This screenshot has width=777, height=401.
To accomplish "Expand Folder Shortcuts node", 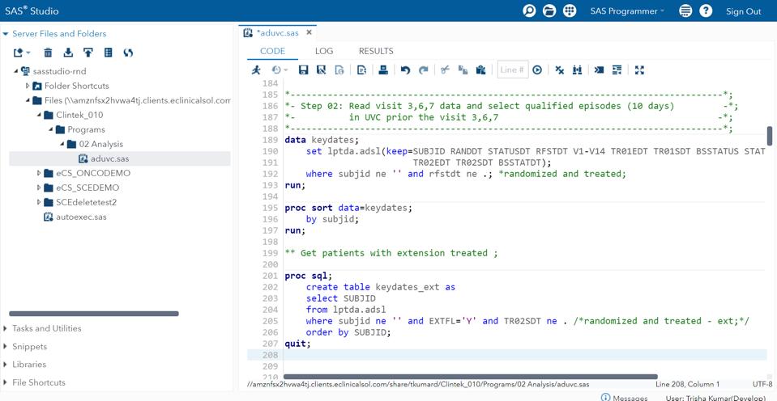I will point(28,86).
